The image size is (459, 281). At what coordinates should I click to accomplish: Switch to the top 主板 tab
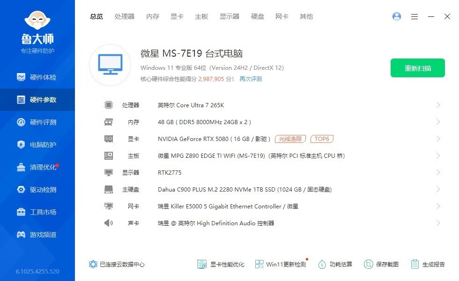pos(201,16)
